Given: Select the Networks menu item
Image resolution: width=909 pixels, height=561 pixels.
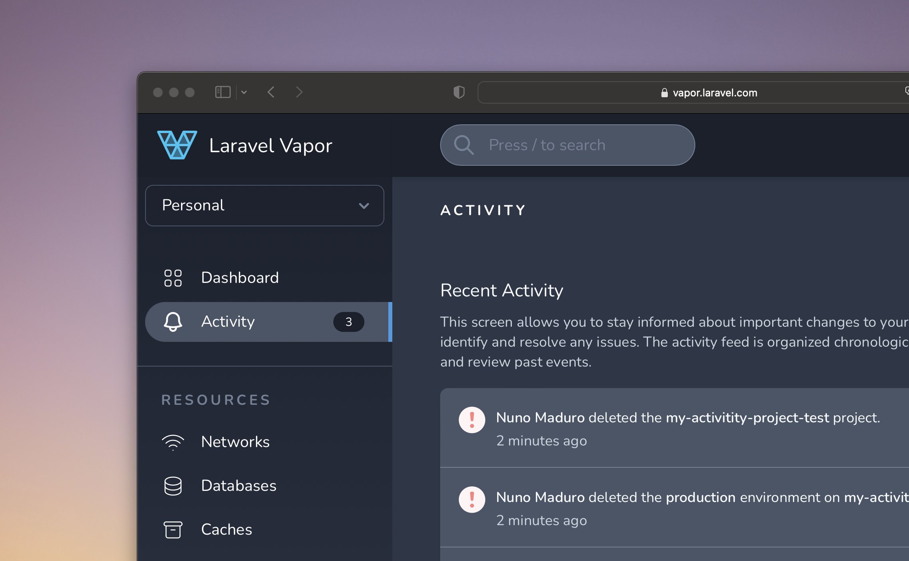Looking at the screenshot, I should 235,442.
